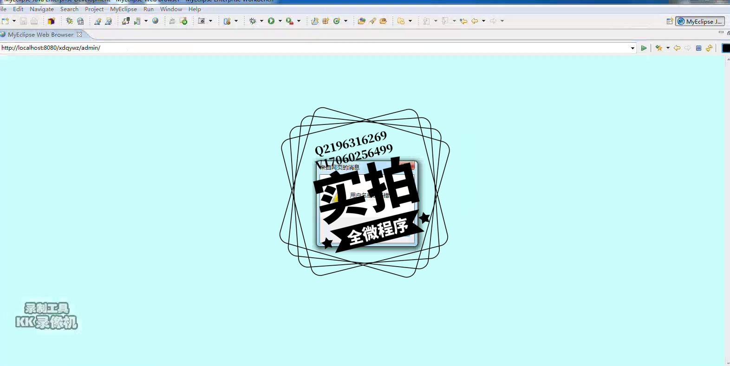This screenshot has width=730, height=366.
Task: Expand the Run dropdown arrow
Action: pos(280,21)
